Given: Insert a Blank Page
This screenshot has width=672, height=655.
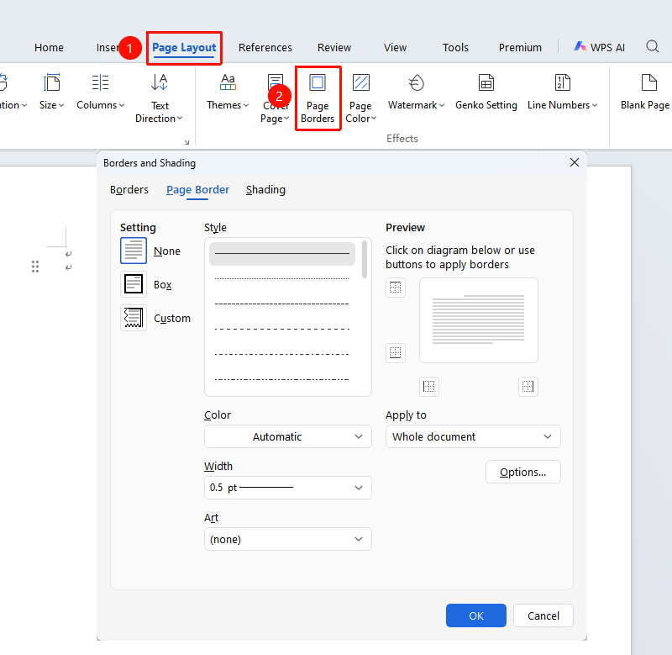Looking at the screenshot, I should click(x=645, y=92).
